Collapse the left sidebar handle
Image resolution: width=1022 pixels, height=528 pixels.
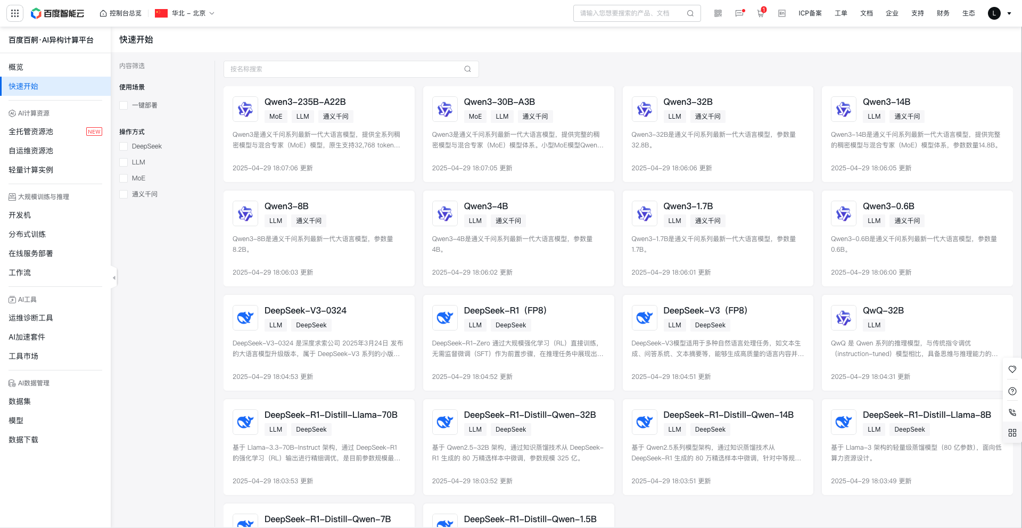(x=113, y=278)
